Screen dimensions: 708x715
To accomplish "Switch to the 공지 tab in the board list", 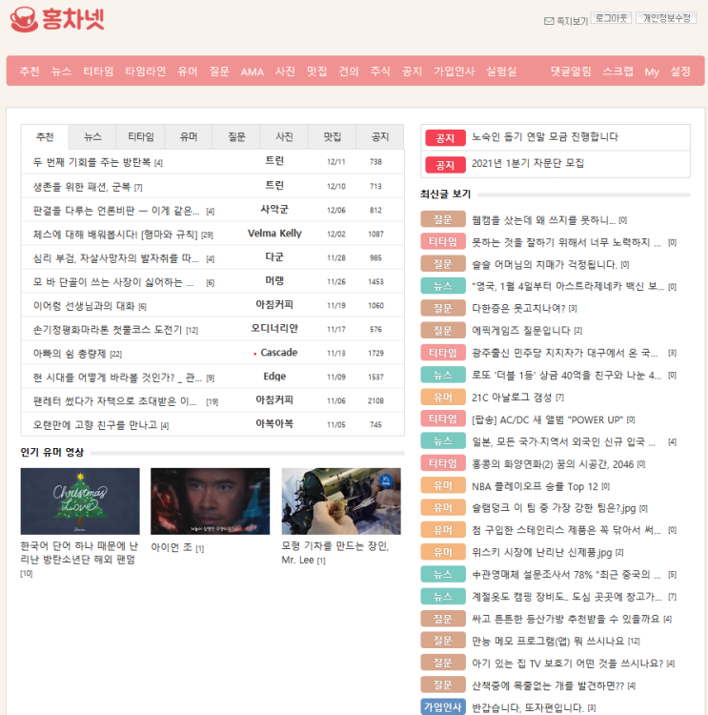I will coord(380,136).
